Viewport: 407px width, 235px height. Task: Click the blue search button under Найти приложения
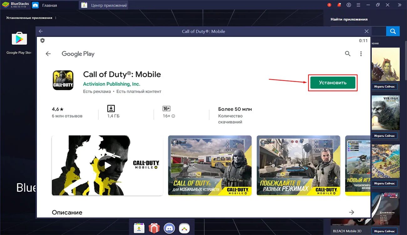pos(393,31)
